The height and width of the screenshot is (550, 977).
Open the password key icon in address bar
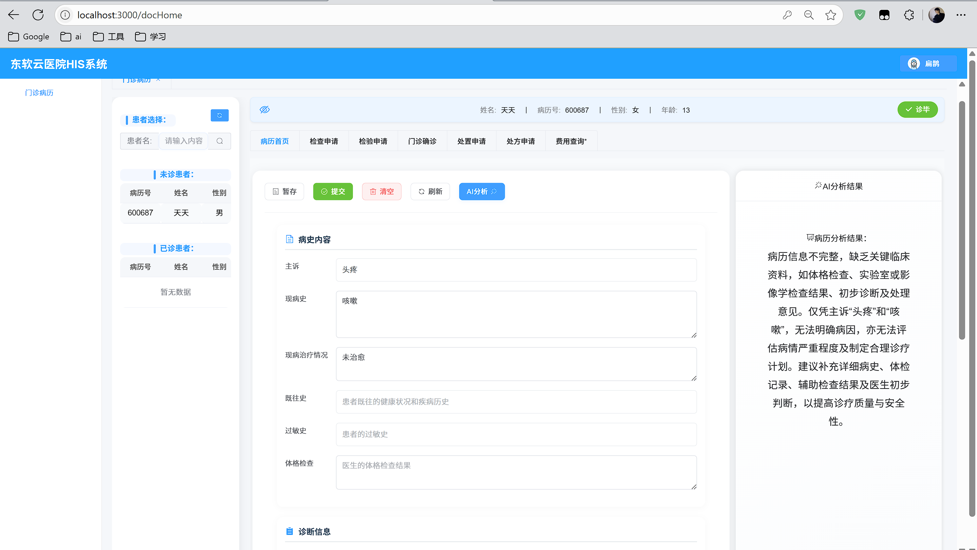coord(787,15)
